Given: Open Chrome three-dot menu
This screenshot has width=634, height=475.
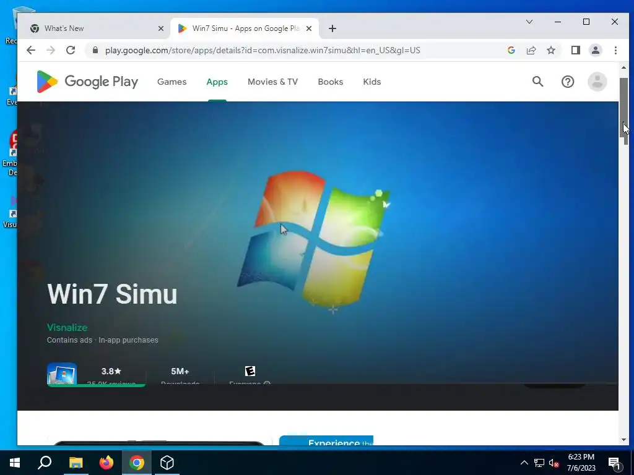Looking at the screenshot, I should [615, 50].
